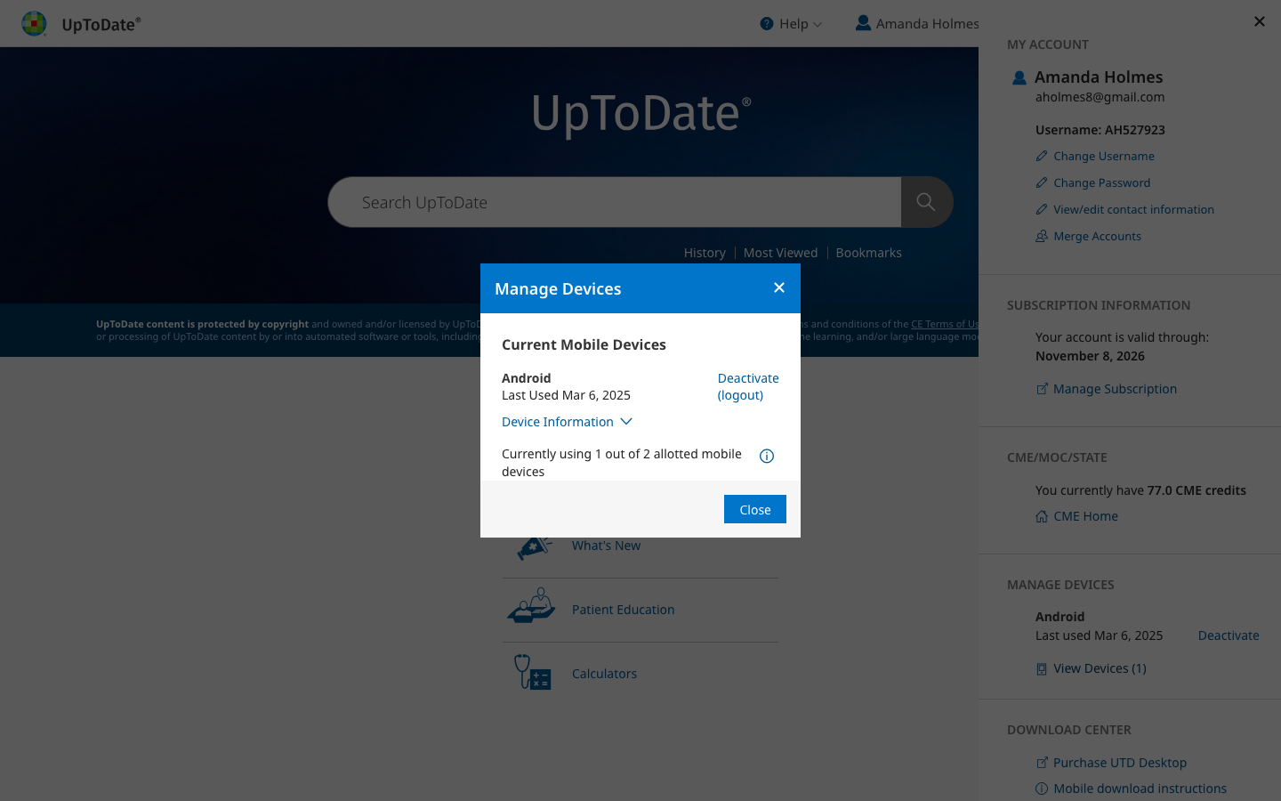Open the Most Viewed tab
Viewport: 1281px width, 801px height.
click(x=780, y=253)
